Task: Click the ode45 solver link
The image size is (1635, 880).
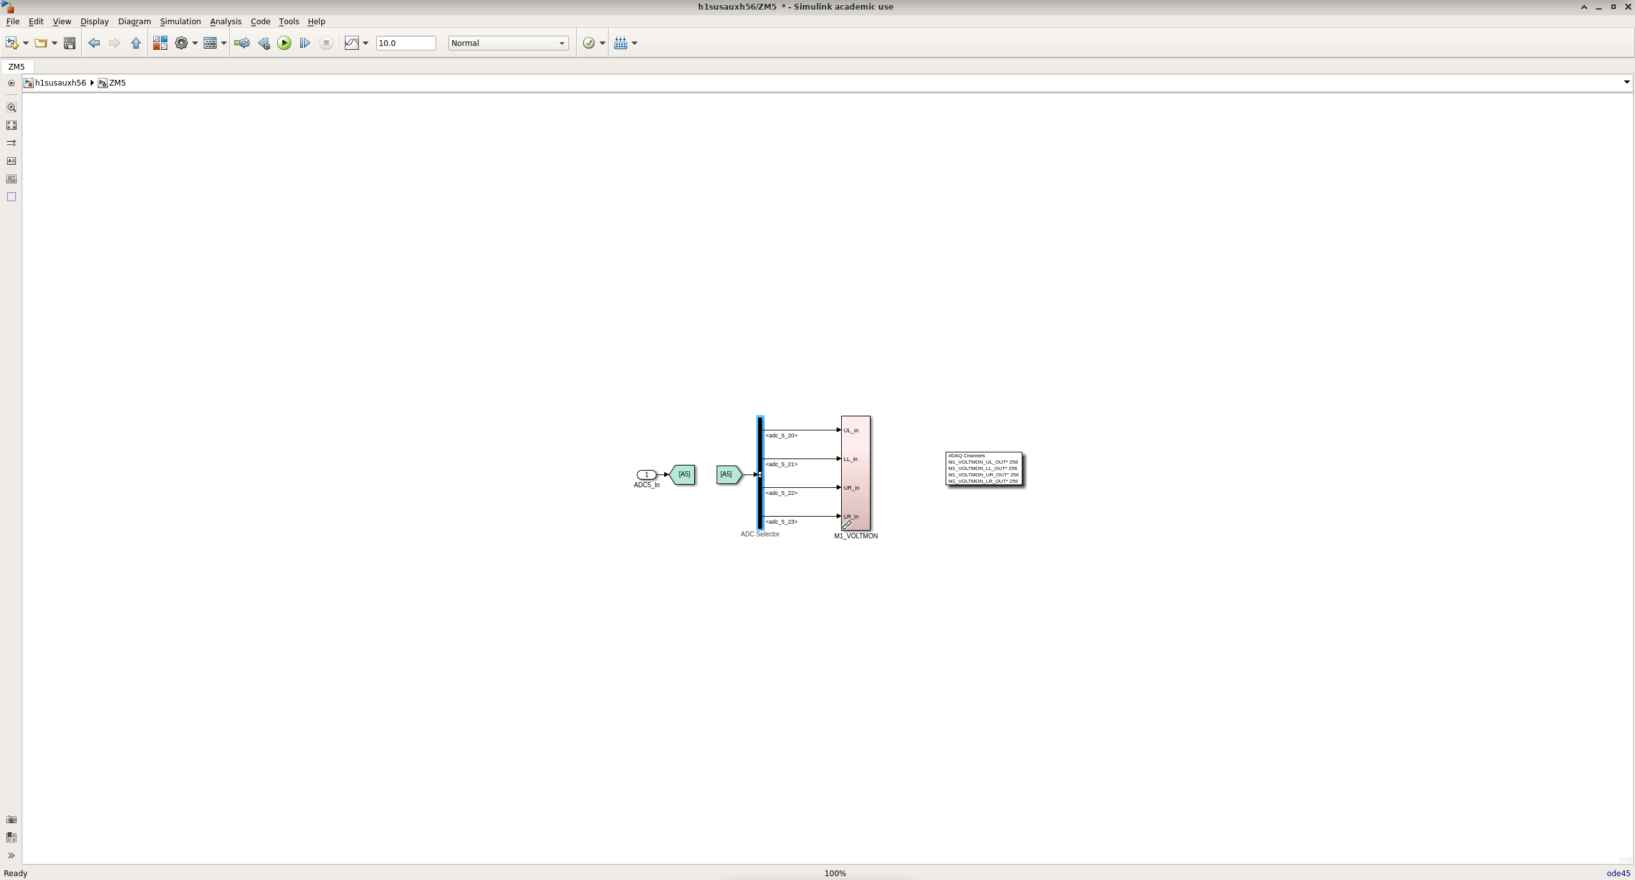Action: point(1618,873)
